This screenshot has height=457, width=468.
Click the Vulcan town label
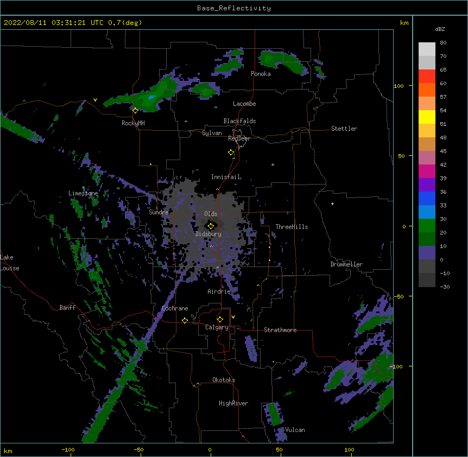295,430
